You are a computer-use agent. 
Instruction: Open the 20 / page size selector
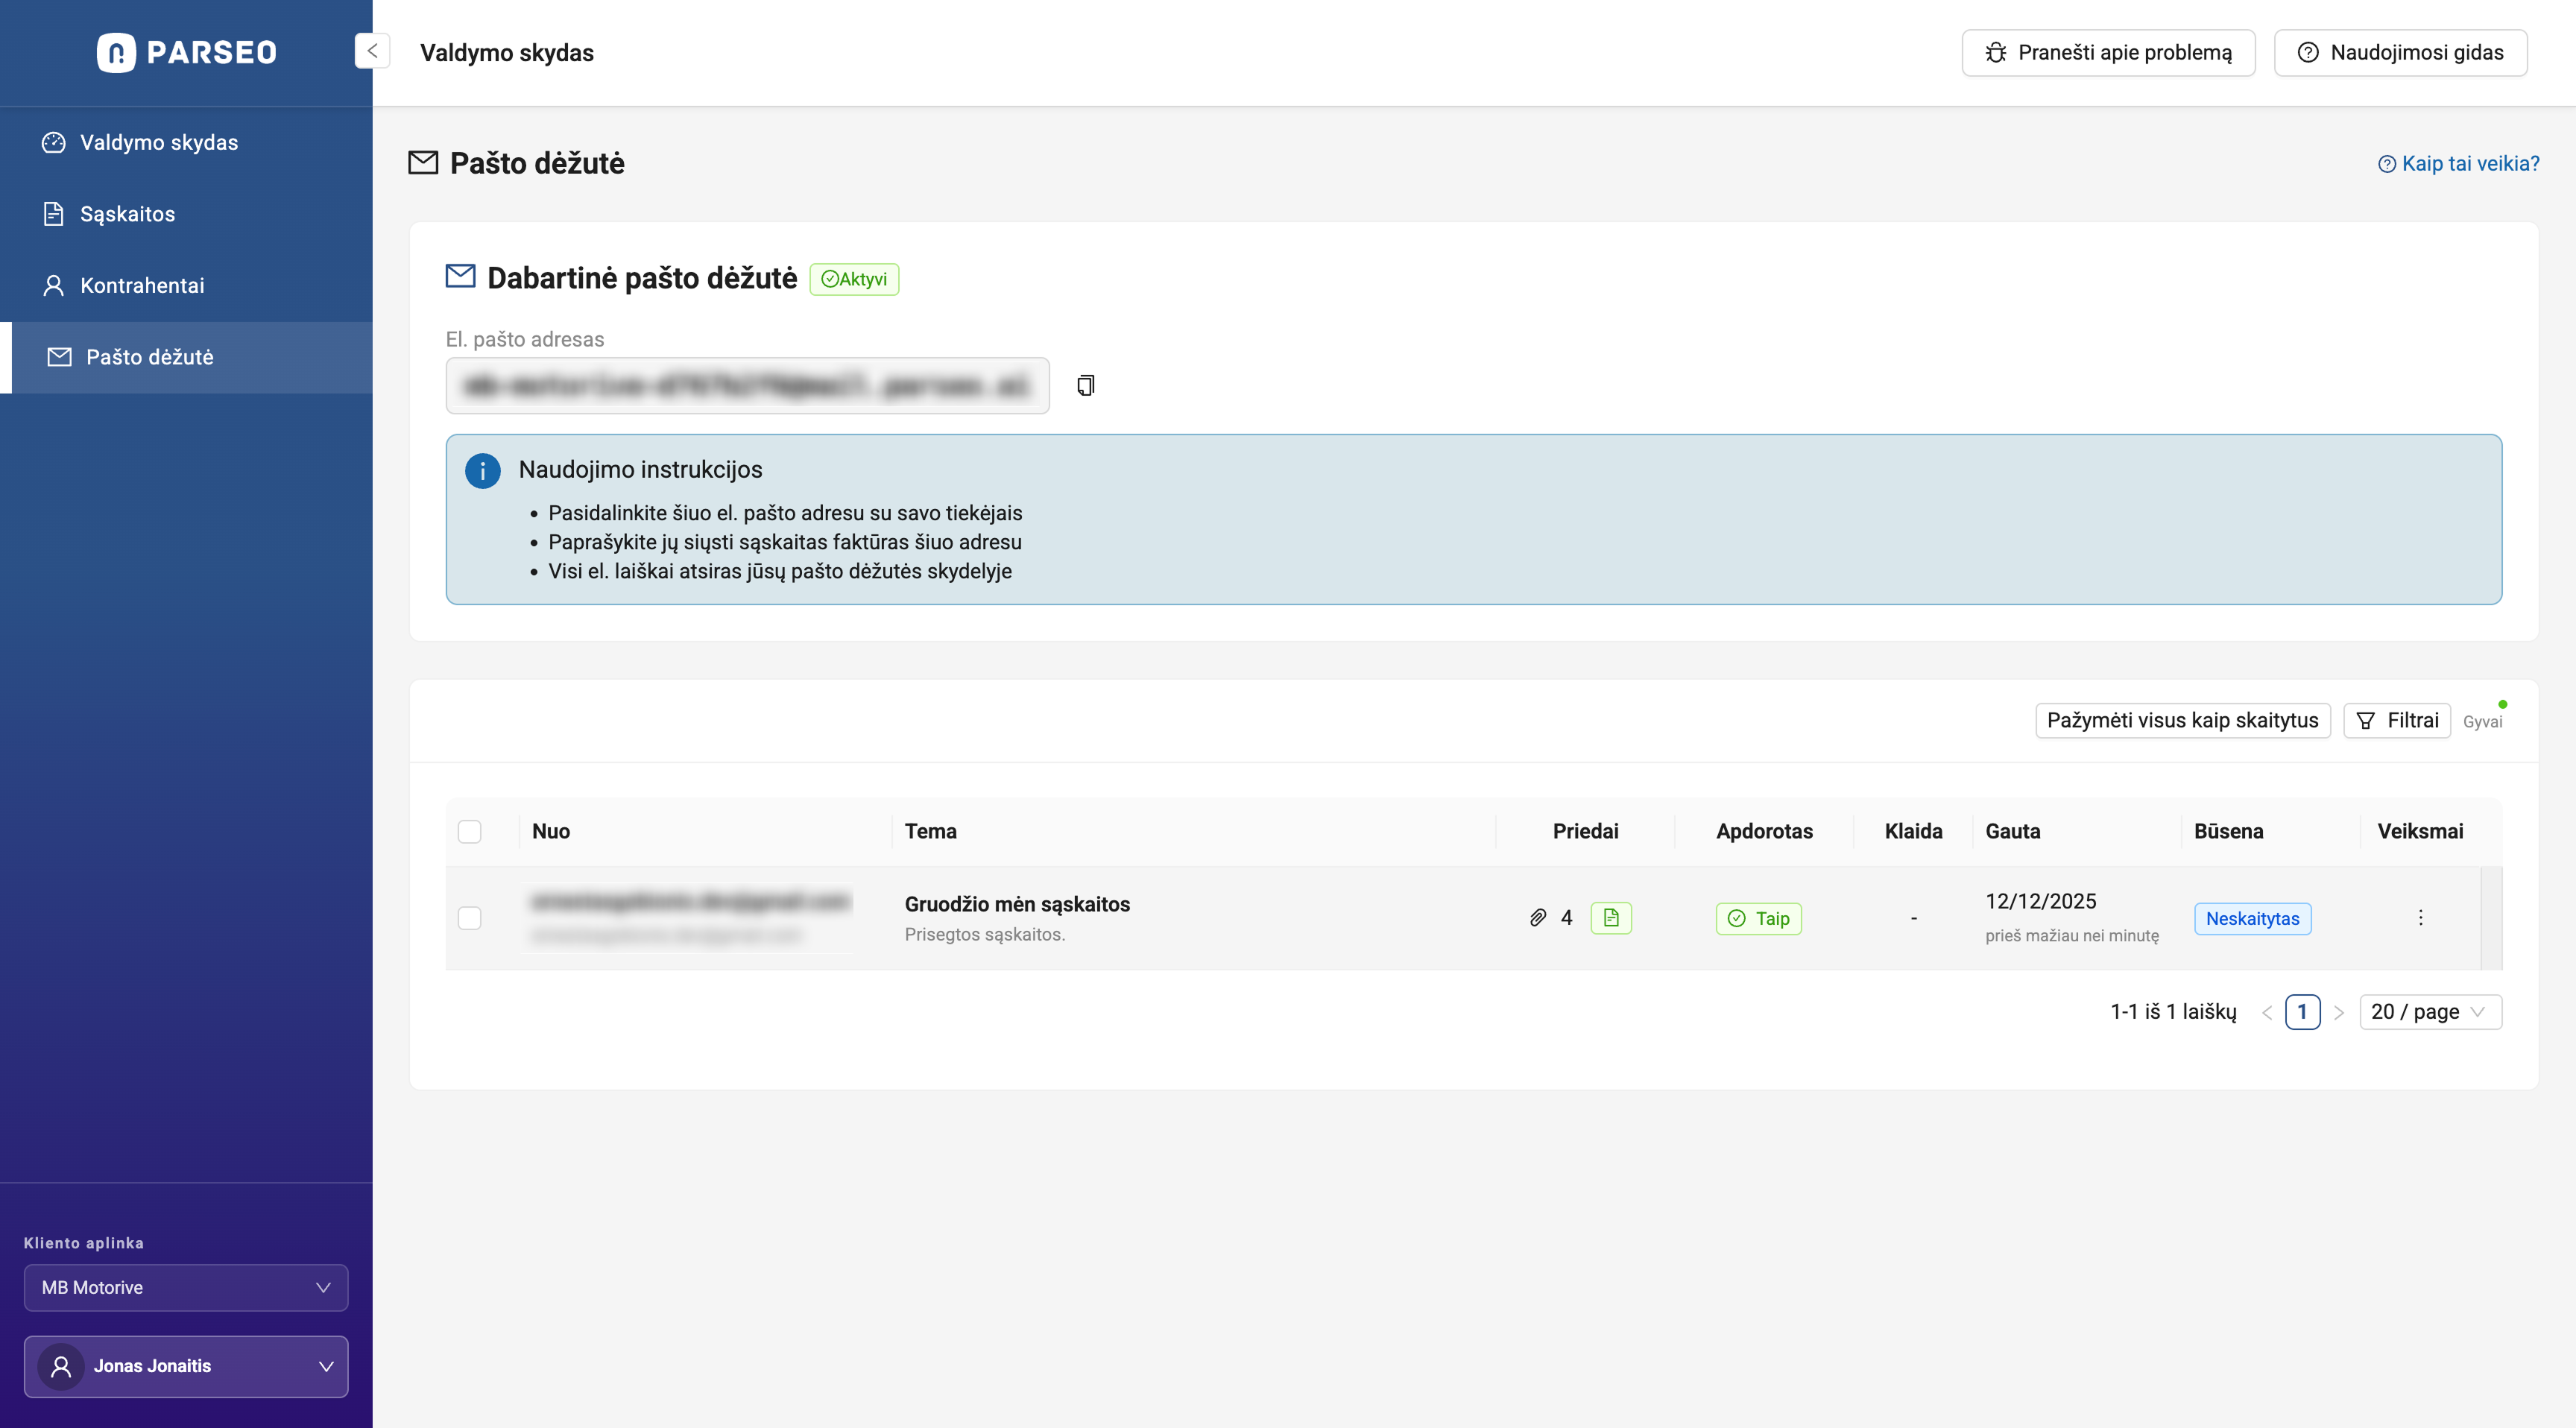2429,1012
